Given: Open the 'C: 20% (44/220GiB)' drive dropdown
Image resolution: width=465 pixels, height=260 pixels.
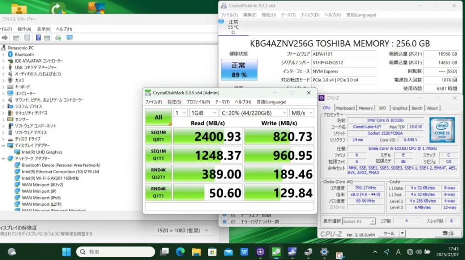Looking at the screenshot, I should [253, 113].
